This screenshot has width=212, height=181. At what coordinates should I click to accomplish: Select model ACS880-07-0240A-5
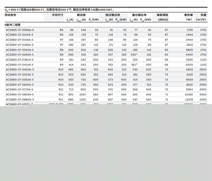[20, 50]
